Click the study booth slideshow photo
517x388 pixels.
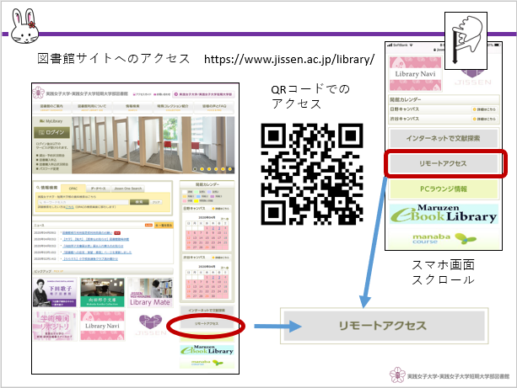(x=153, y=145)
